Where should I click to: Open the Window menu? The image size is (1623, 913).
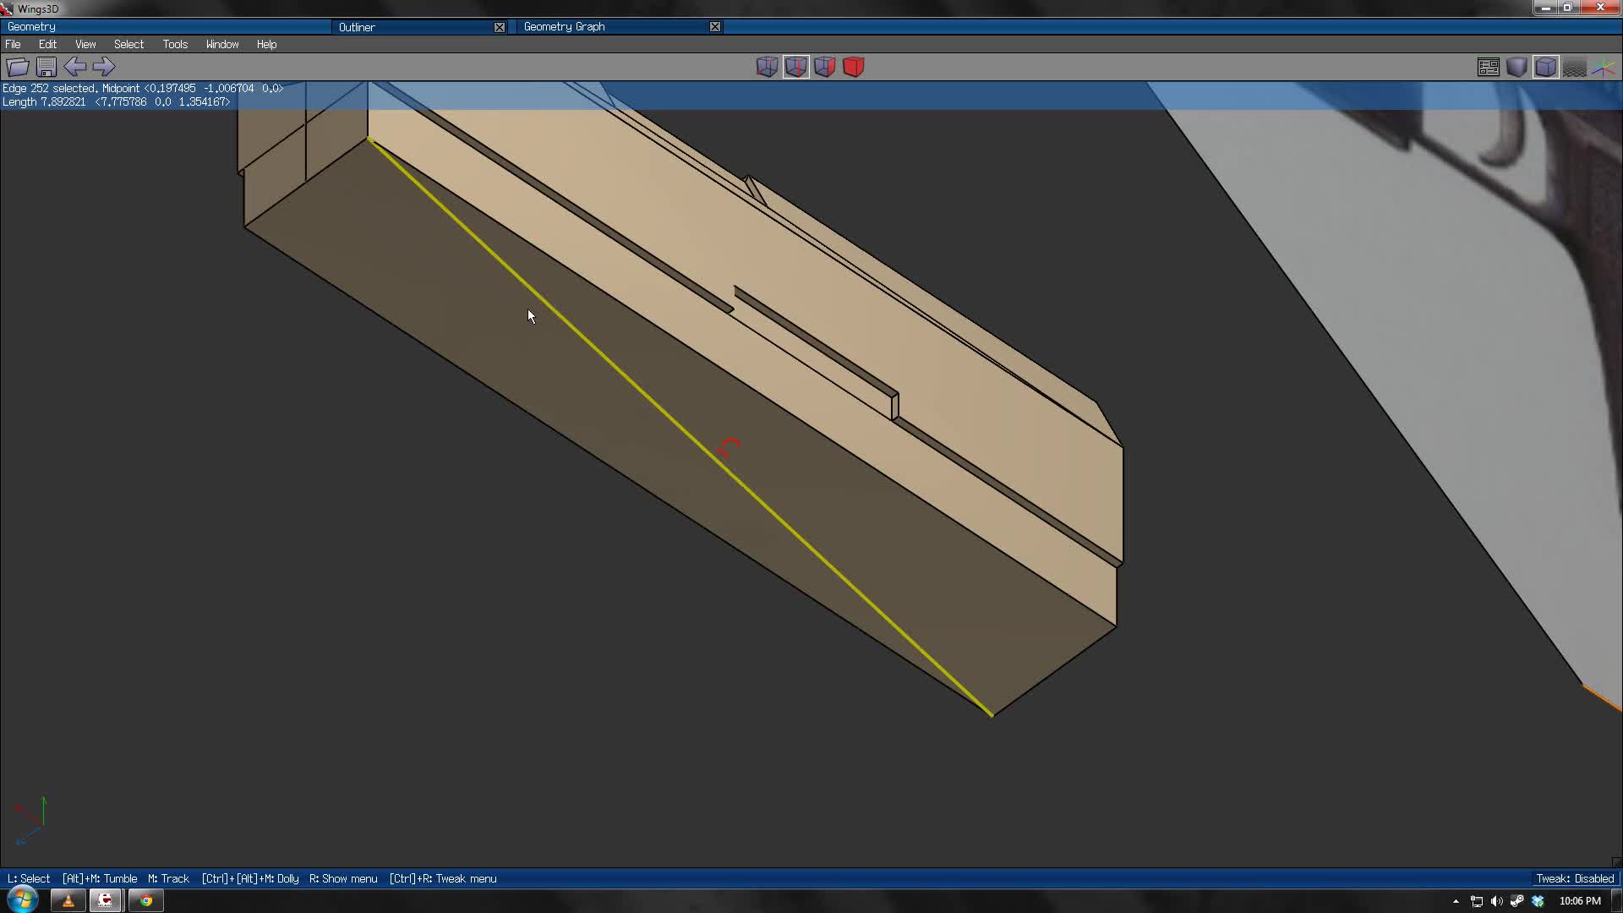(x=221, y=44)
